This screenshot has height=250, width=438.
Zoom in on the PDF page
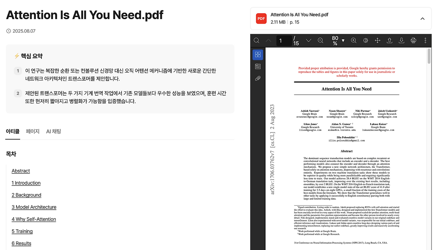coord(353,40)
